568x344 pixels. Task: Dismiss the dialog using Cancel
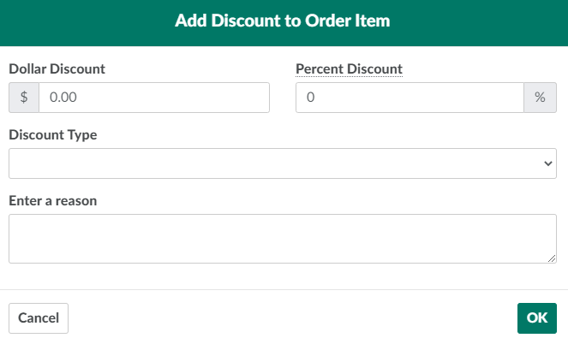[x=39, y=317]
